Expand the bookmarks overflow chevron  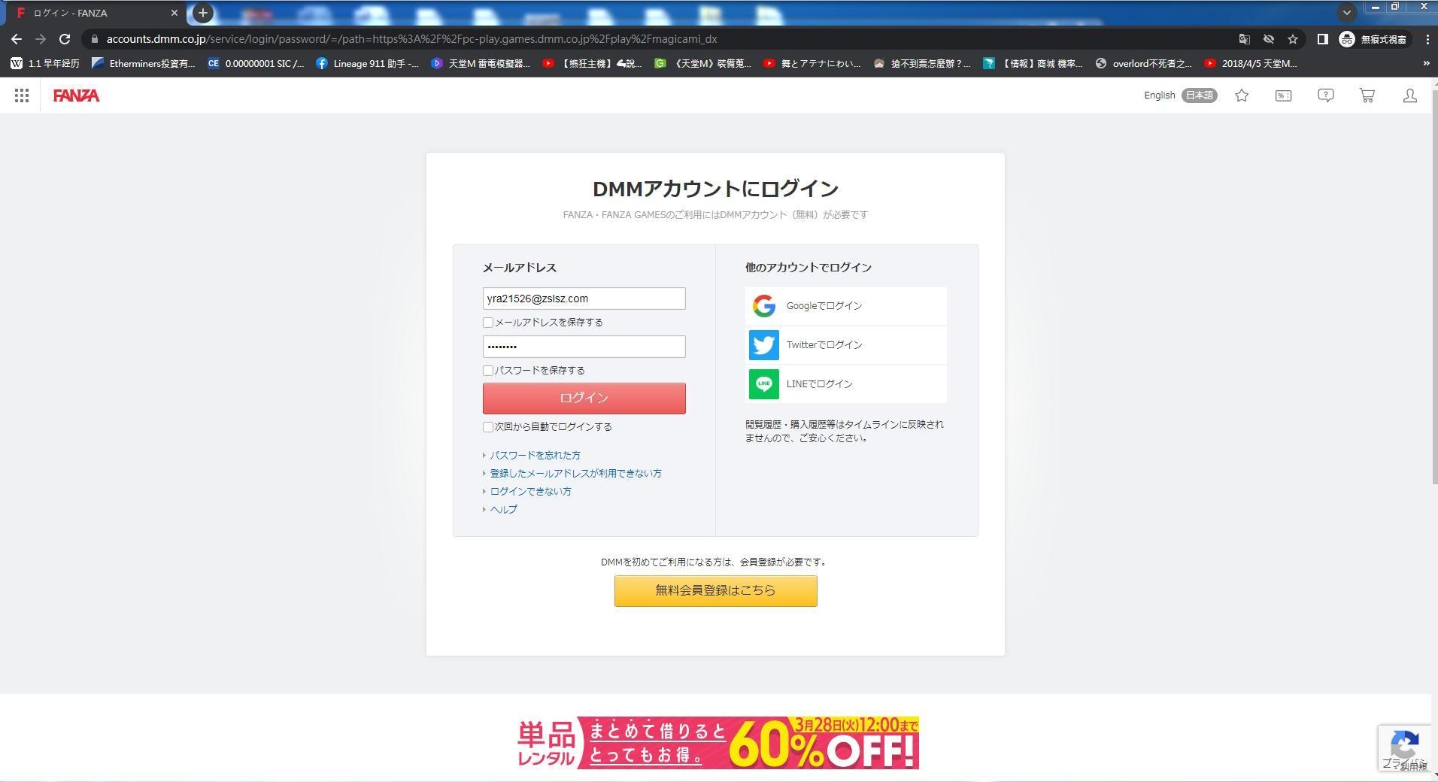(x=1426, y=64)
